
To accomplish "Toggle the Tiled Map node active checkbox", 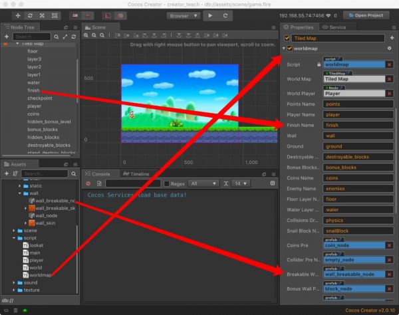I will [x=287, y=39].
